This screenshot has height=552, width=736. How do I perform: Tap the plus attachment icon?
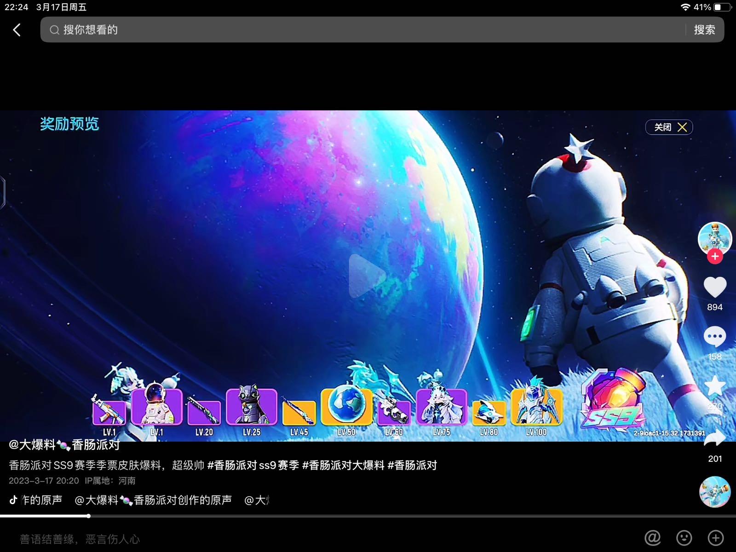coord(716,537)
